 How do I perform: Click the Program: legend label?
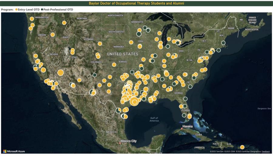click(7, 10)
